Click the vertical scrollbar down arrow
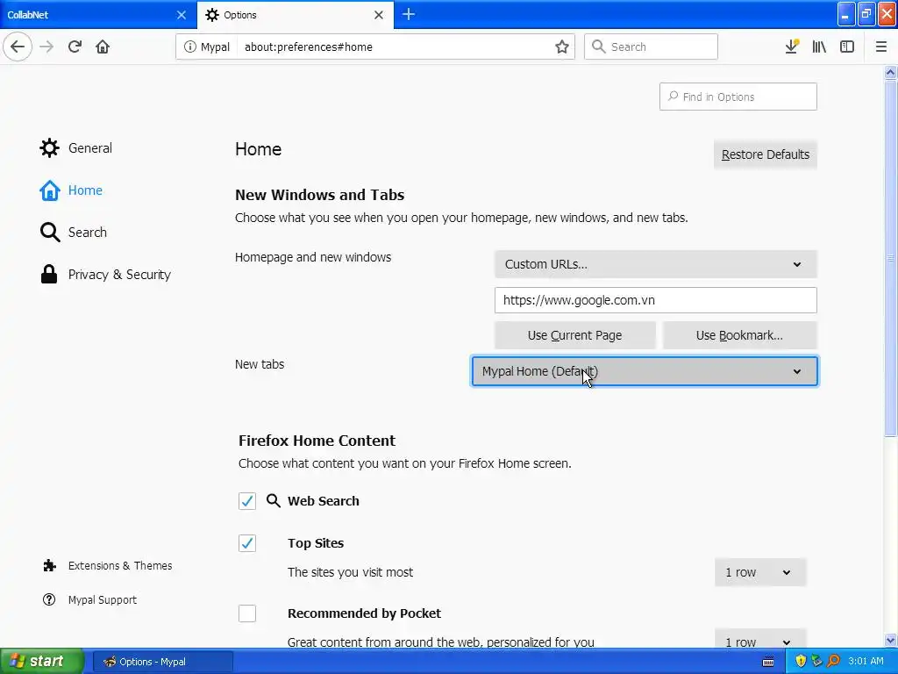The width and height of the screenshot is (898, 674). 890,640
